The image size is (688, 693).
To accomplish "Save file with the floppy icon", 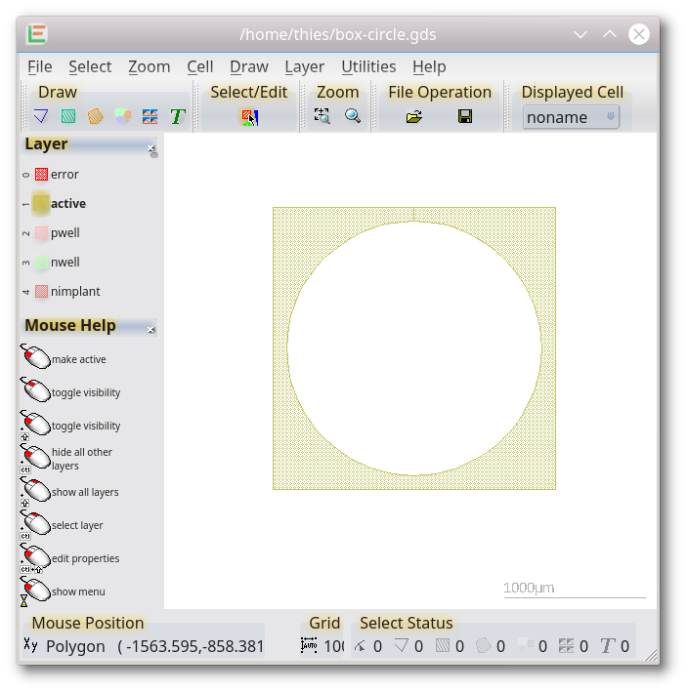I will point(465,117).
